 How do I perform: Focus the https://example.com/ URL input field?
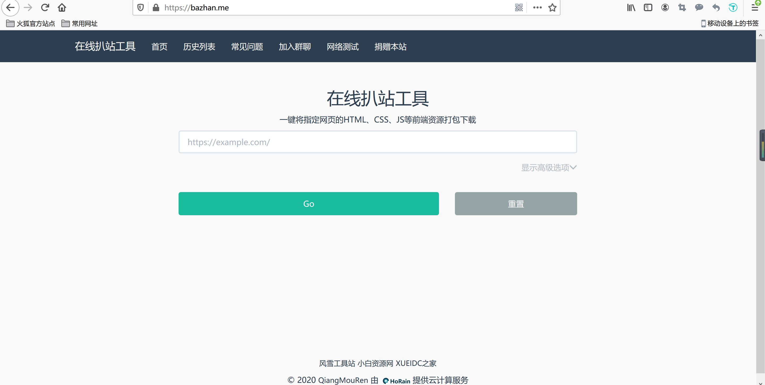tap(378, 142)
